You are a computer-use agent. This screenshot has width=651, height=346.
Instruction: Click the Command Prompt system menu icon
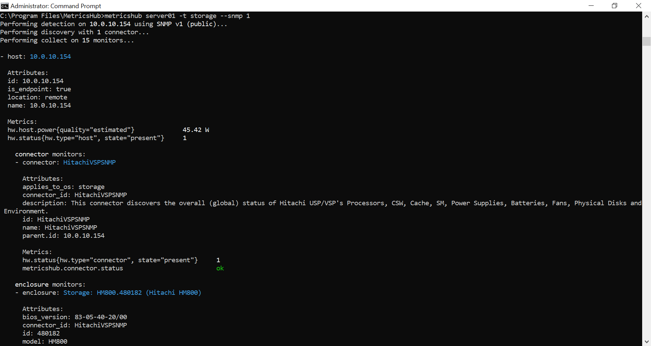tap(4, 6)
